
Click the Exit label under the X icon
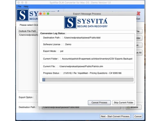click(138, 19)
